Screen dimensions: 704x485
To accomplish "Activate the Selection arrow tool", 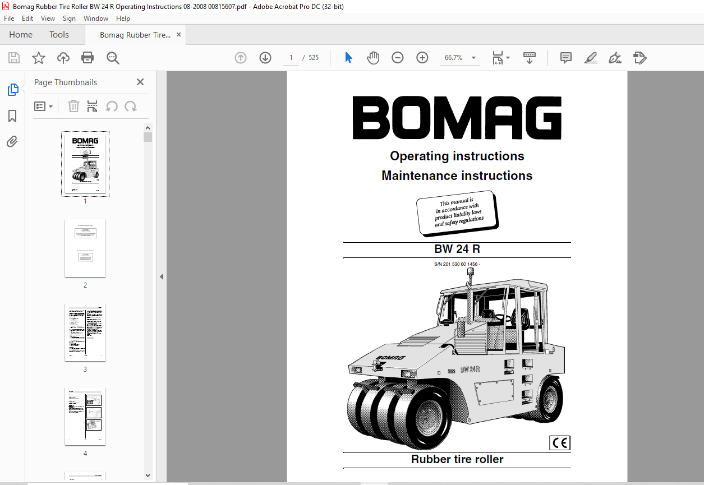I will pos(348,58).
